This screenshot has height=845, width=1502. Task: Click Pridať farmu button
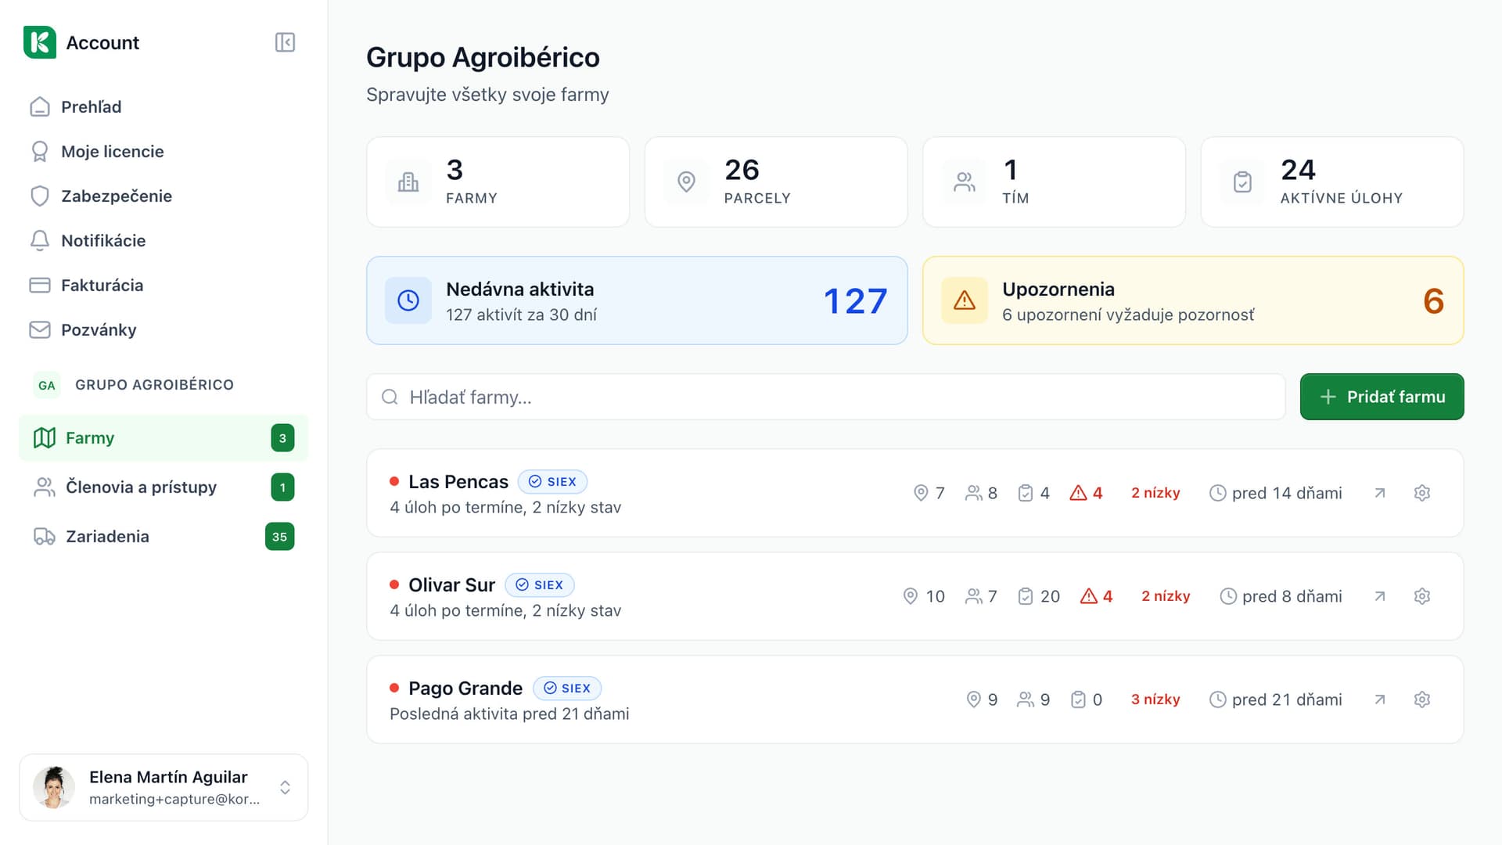1382,397
